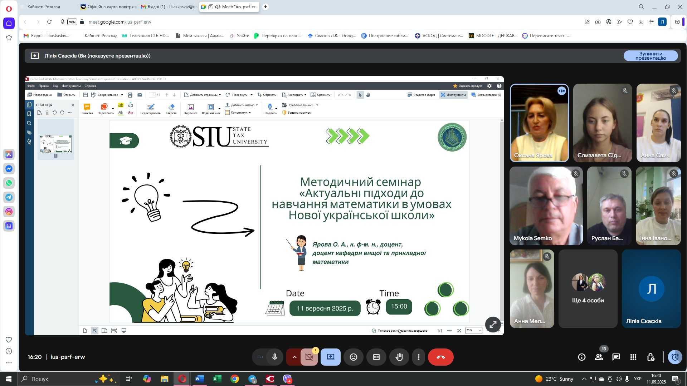Toggle the microphone in Meet controls
687x386 pixels.
[275, 357]
